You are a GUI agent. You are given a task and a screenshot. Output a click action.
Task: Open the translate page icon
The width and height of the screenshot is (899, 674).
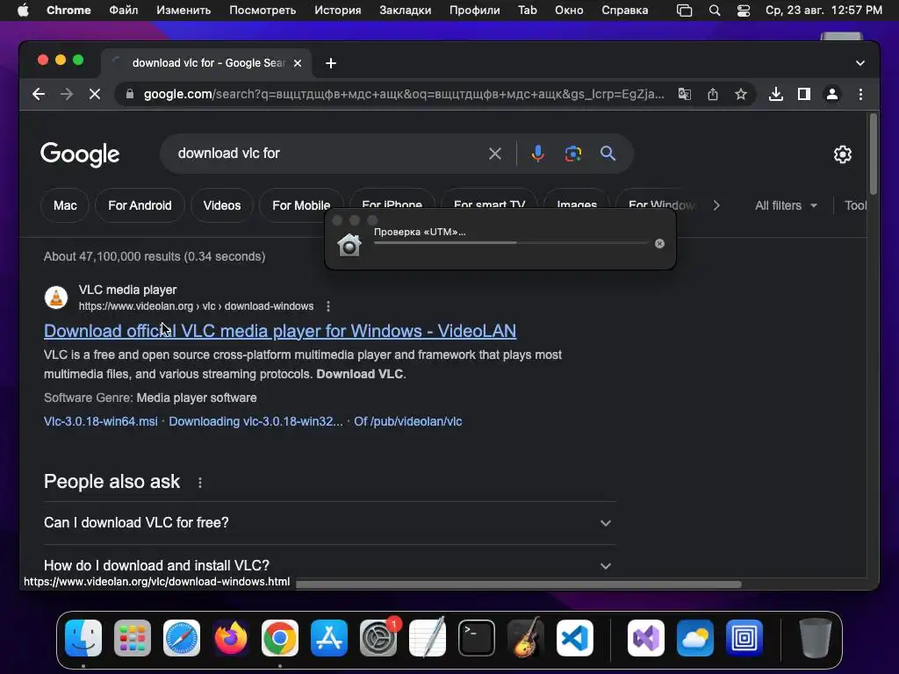click(685, 94)
